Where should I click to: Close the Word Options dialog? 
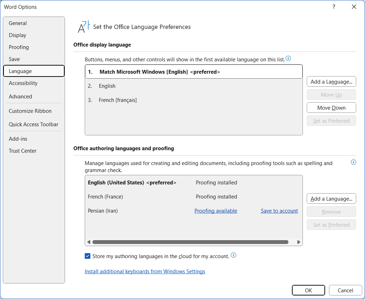(354, 7)
